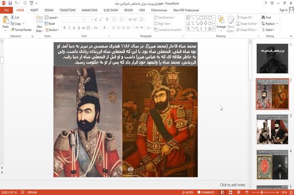Viewport: 294px width, 195px height.
Task: Activate the Format Painter brush
Action: [21, 30]
